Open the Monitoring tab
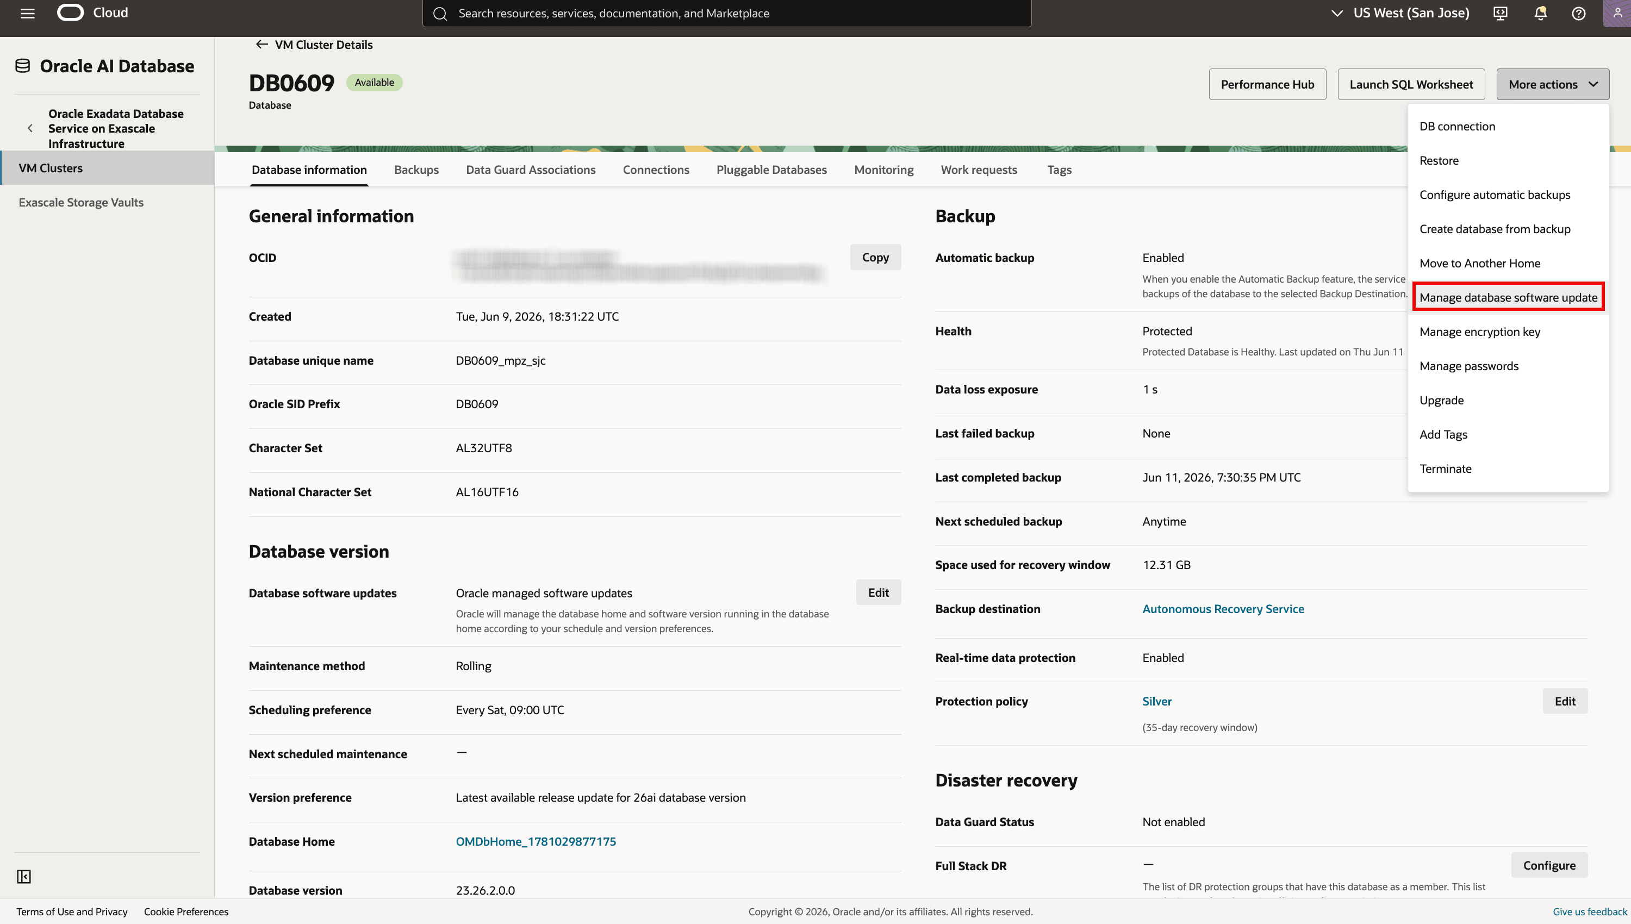 (x=883, y=170)
